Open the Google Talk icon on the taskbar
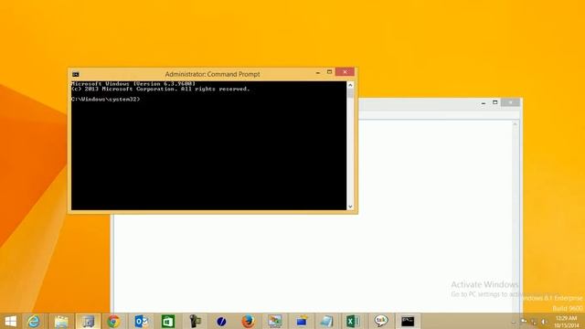 pyautogui.click(x=381, y=321)
